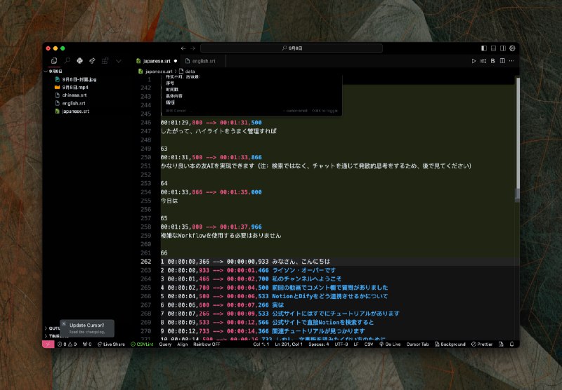Toggle the bottom panel layout icon

pyautogui.click(x=494, y=48)
